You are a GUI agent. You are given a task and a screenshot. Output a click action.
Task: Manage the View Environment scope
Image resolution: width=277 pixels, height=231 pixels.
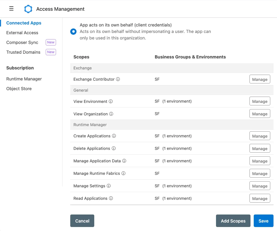click(x=260, y=101)
